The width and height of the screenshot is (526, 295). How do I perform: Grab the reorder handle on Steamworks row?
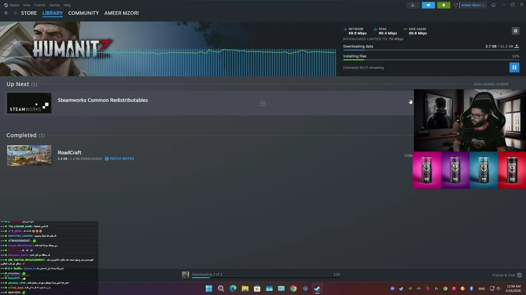coord(263,103)
